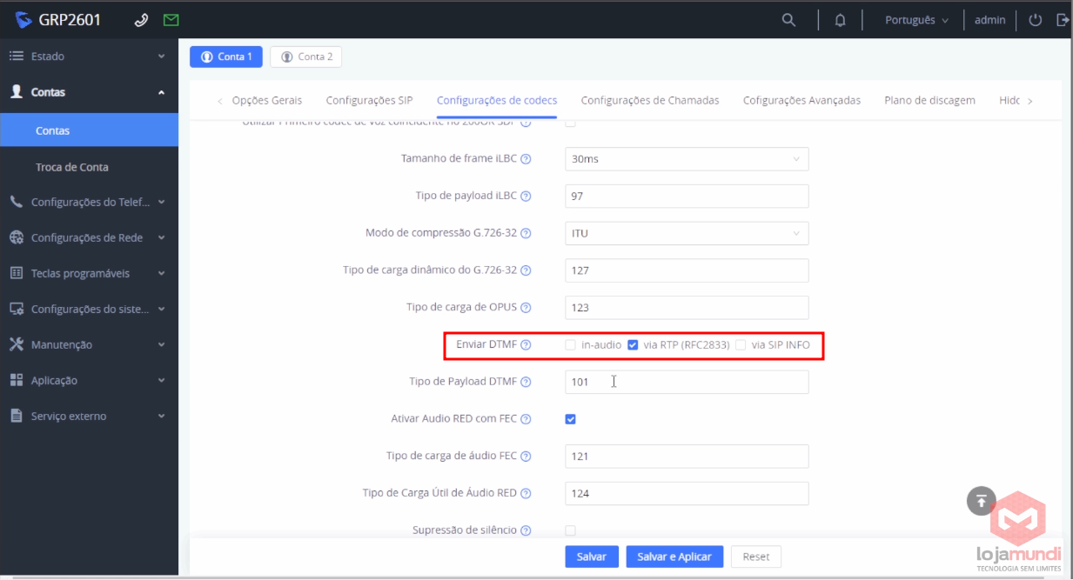Click help icon beside Ativar Audio RED com FEC

[526, 419]
